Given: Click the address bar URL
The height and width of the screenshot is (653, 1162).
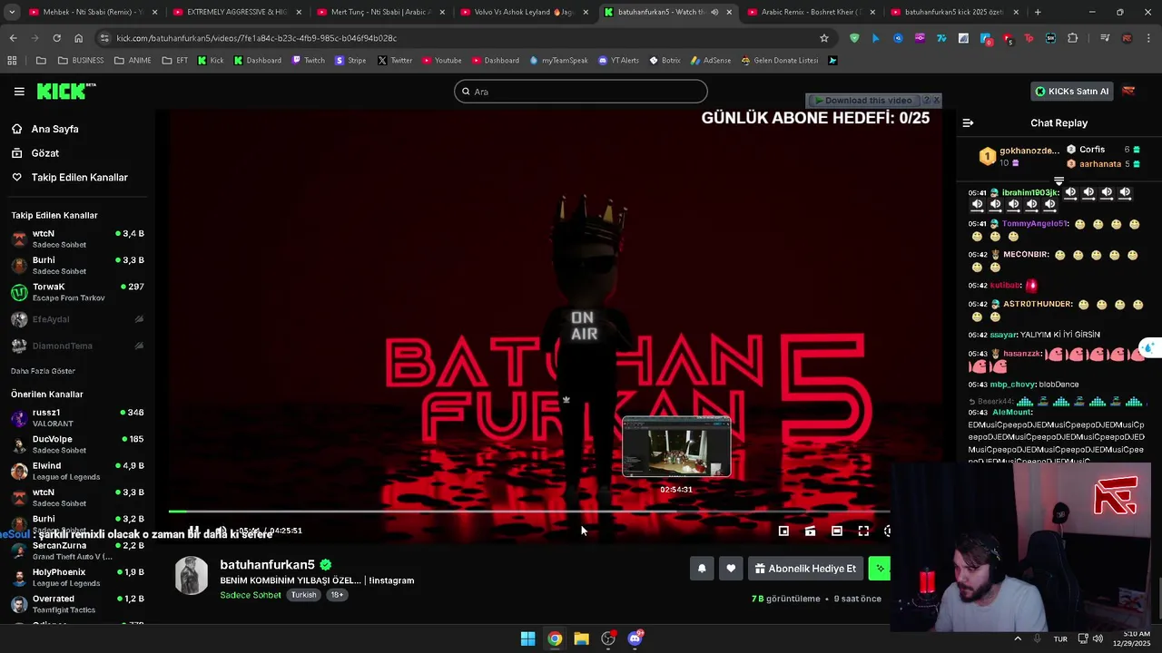Looking at the screenshot, I should [x=257, y=38].
